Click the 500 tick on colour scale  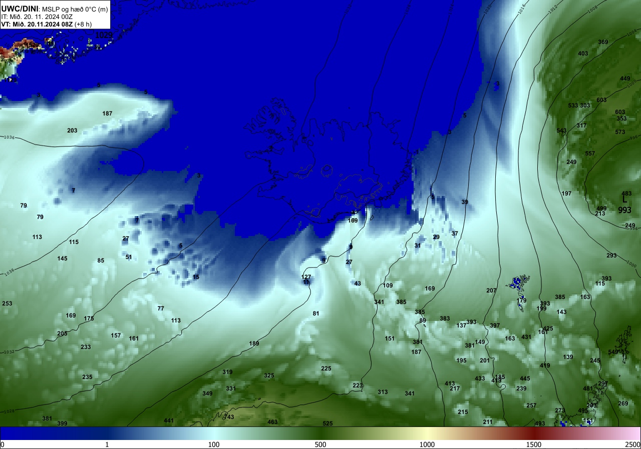(320, 444)
